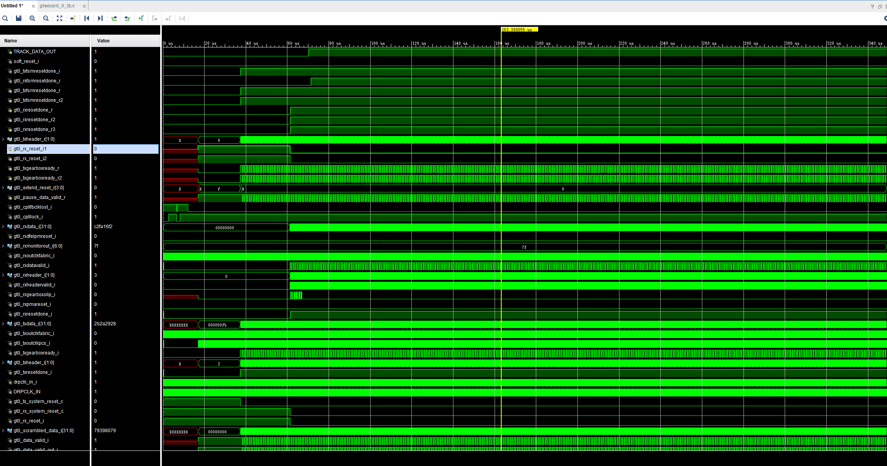Select the TRACK_DATA_OUT signal row
The height and width of the screenshot is (466, 887).
coord(35,52)
